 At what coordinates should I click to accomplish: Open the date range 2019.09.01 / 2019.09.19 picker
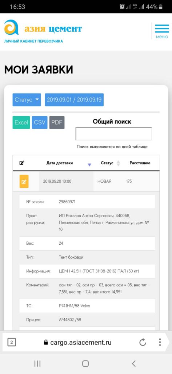(74, 100)
